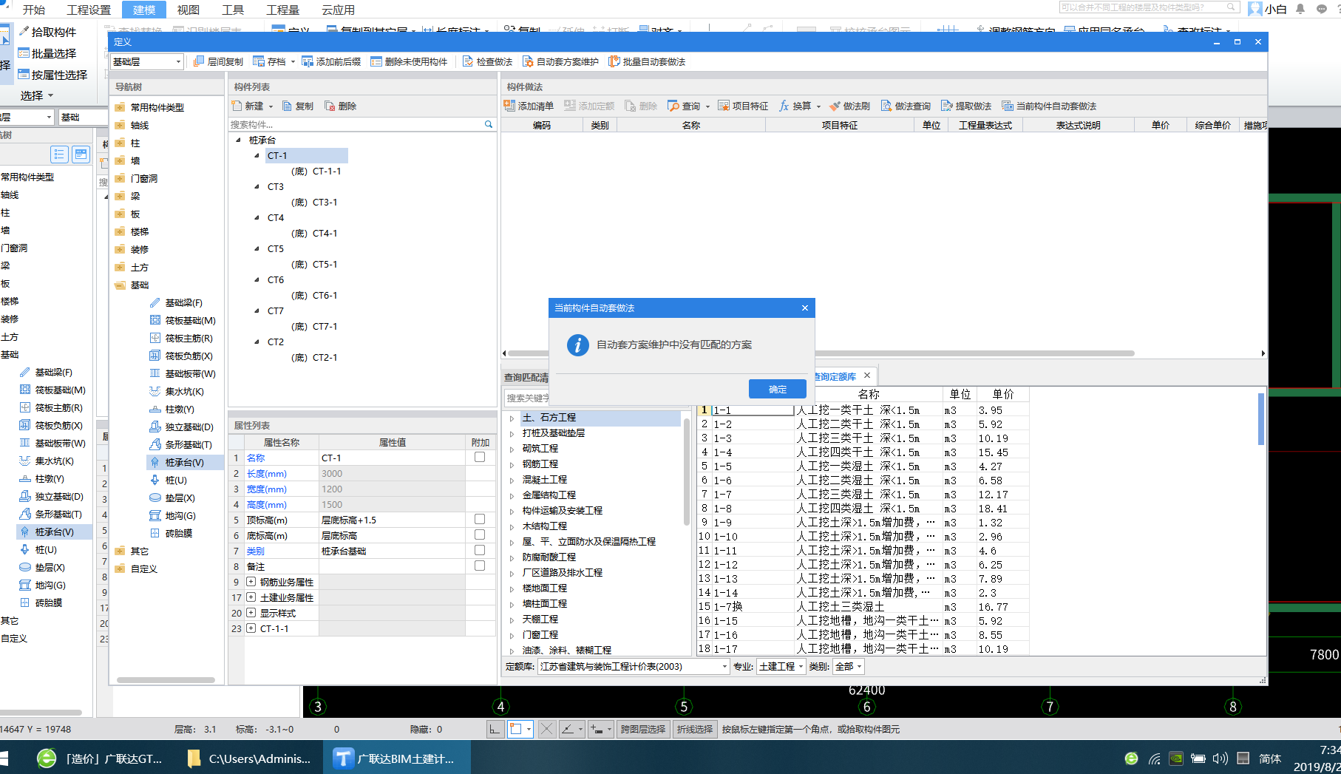This screenshot has height=774, width=1341.
Task: Open 基础层 floor dropdown
Action: point(146,61)
